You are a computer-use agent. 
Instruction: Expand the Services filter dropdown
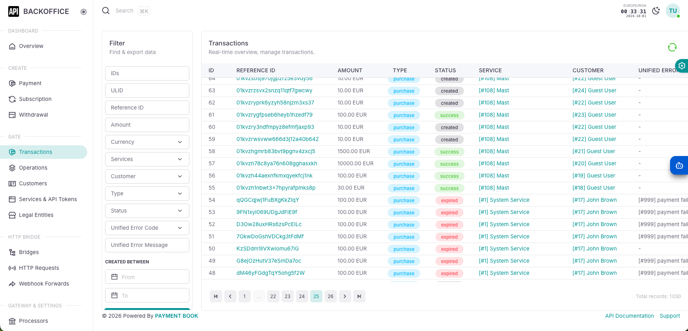pyautogui.click(x=147, y=159)
